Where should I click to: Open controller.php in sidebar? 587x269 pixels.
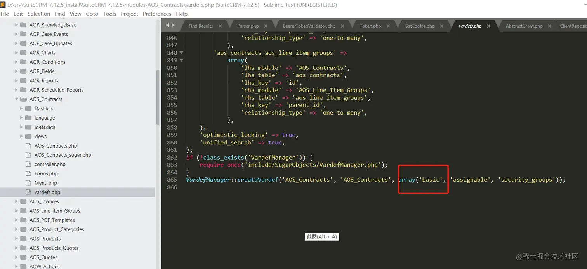50,165
